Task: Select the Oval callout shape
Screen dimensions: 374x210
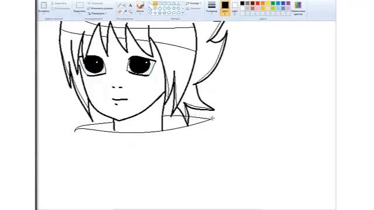Action: coord(174,13)
